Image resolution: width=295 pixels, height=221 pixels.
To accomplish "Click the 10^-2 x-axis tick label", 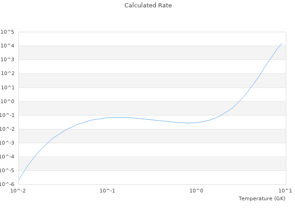I will click(x=18, y=191).
